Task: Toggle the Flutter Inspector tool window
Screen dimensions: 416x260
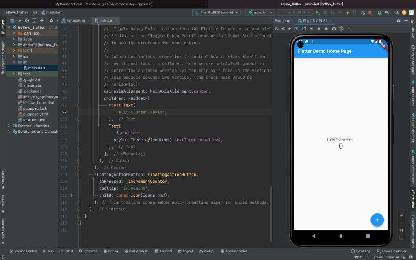Action: (413, 128)
